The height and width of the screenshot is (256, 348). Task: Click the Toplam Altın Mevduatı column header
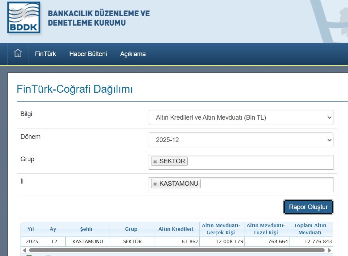tap(310, 229)
